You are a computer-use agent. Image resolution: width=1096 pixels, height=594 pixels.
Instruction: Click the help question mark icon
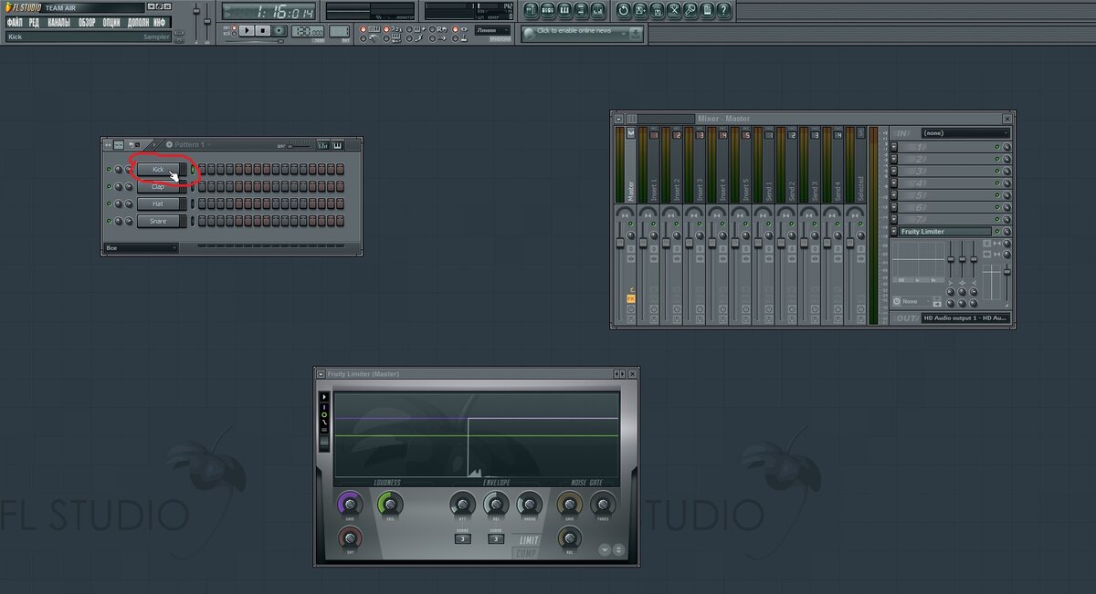[x=723, y=10]
